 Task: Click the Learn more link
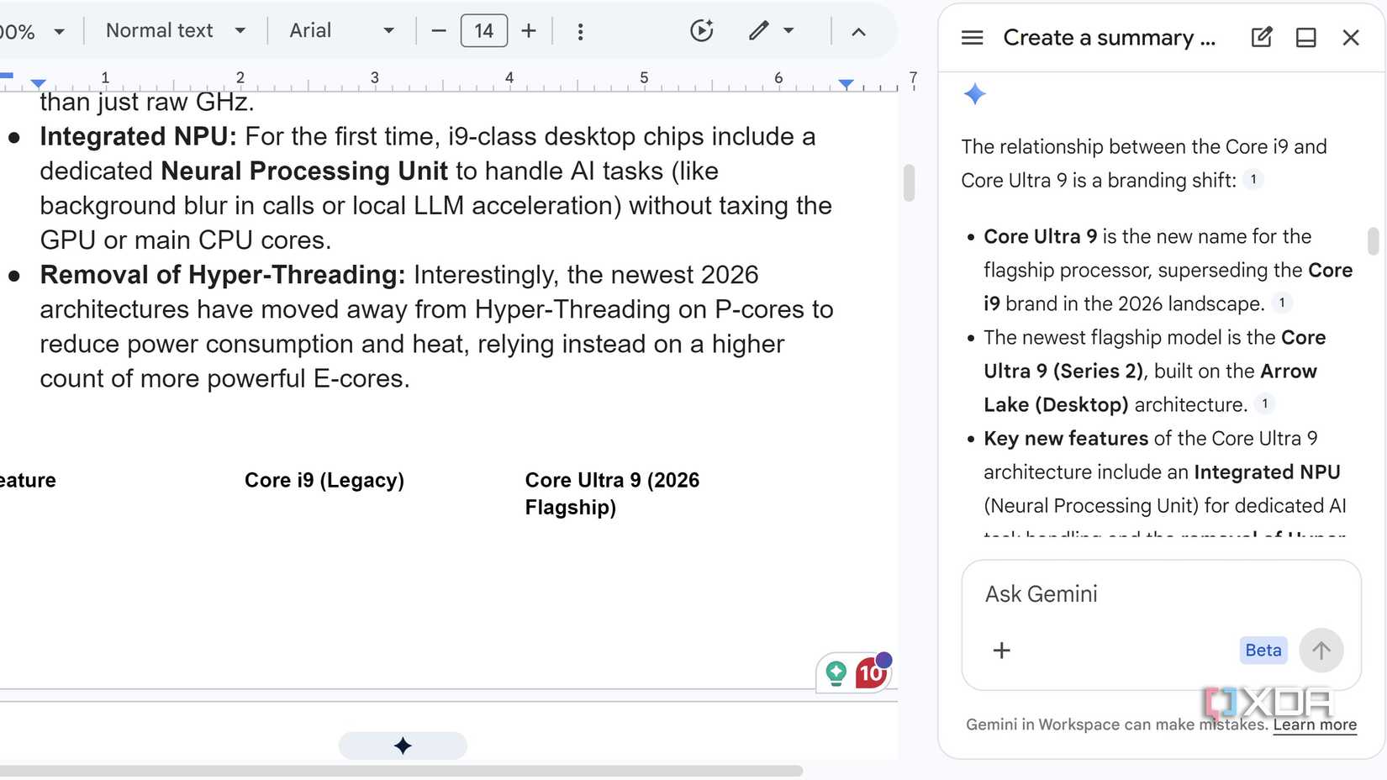tap(1314, 725)
